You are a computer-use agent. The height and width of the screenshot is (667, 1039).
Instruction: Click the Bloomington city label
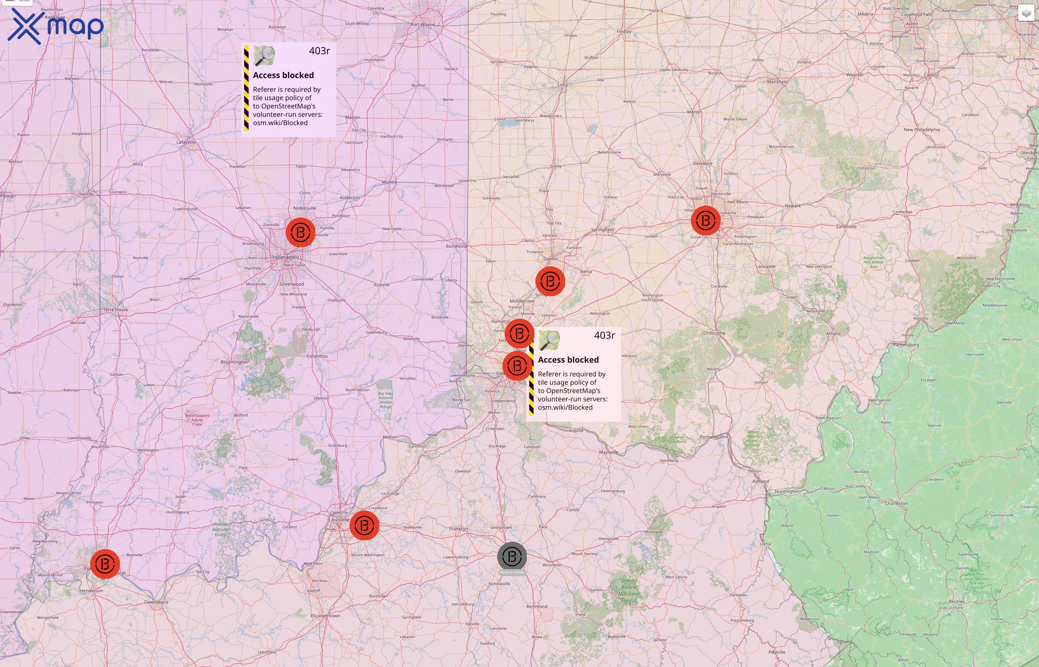pos(234,362)
